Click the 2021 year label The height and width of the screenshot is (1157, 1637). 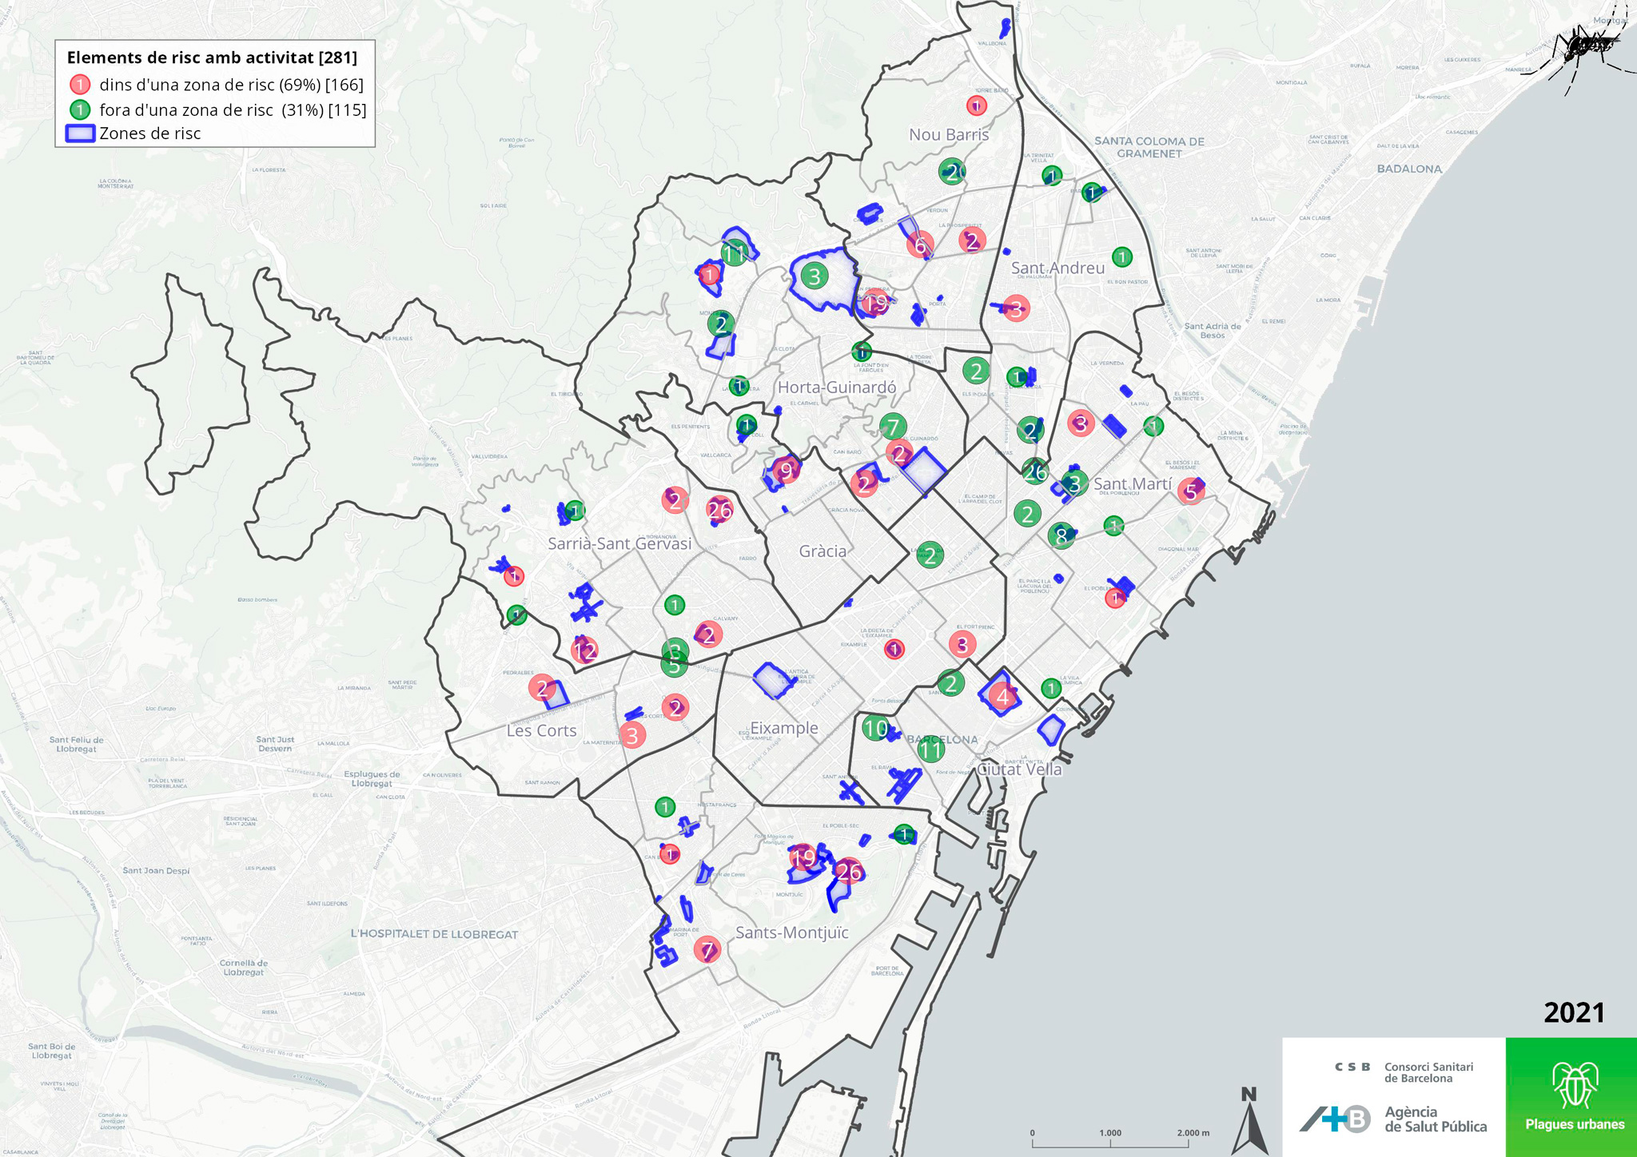pos(1574,1012)
